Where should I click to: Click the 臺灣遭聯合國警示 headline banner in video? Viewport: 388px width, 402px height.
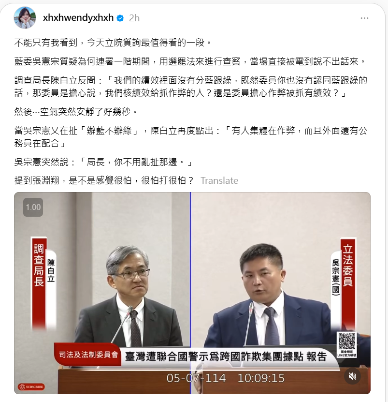click(x=226, y=357)
